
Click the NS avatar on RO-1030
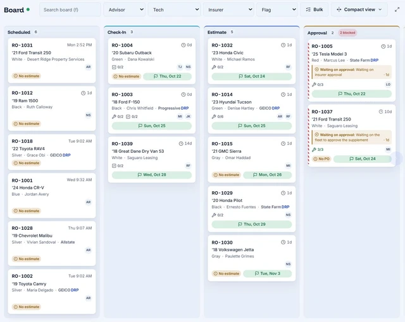pyautogui.click(x=289, y=264)
